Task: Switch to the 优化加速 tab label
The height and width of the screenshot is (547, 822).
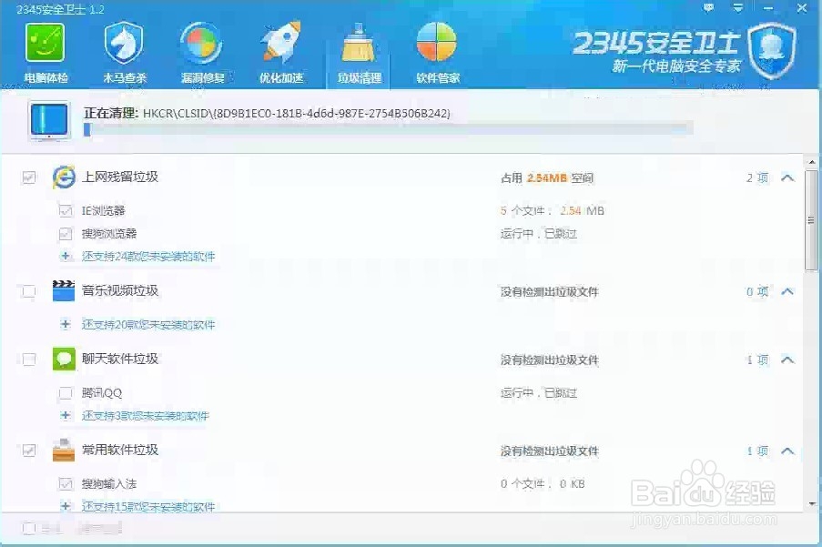Action: coord(281,78)
